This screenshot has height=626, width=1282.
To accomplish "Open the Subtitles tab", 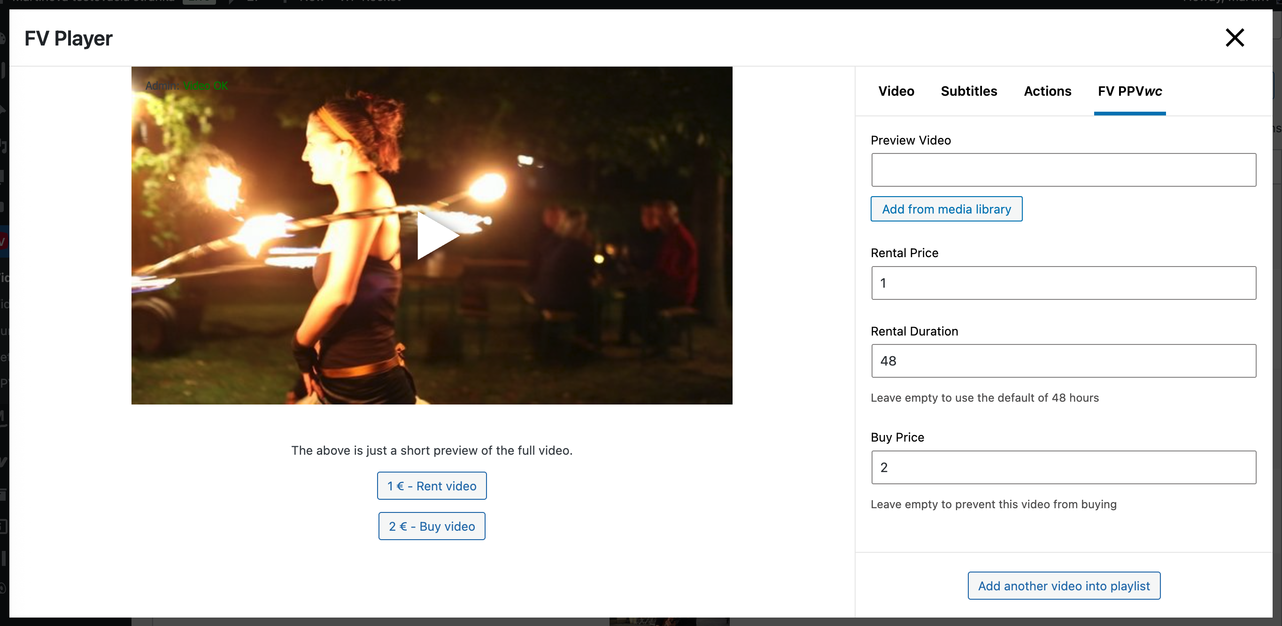I will (968, 91).
